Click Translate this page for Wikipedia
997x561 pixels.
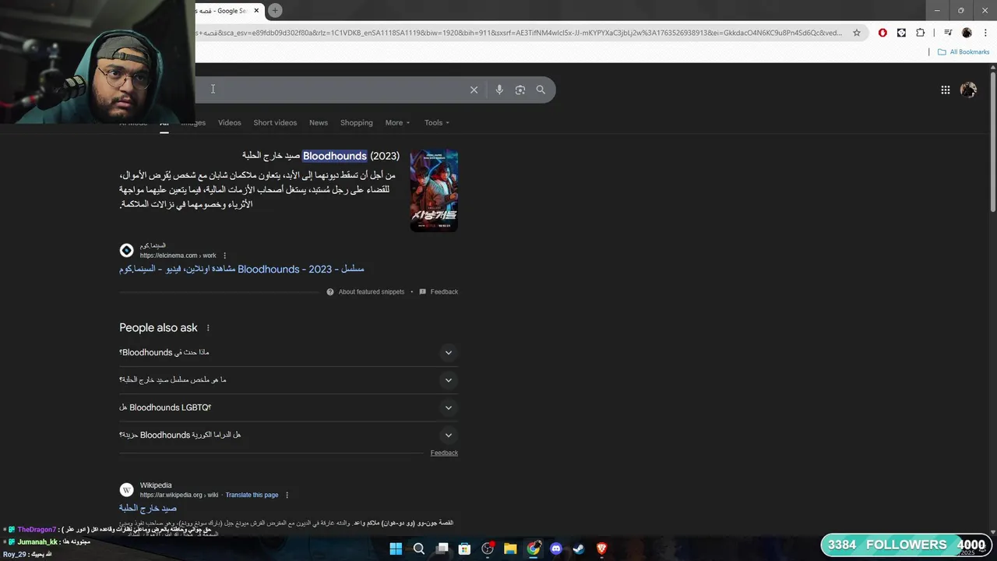tap(252, 495)
